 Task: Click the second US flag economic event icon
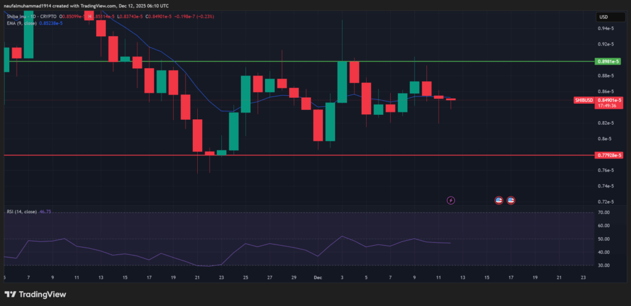pyautogui.click(x=511, y=200)
